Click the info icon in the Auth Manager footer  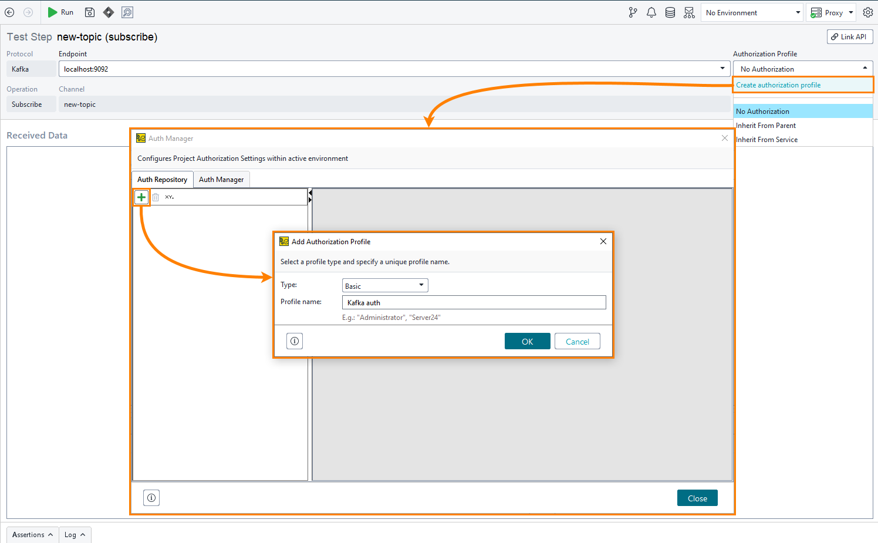click(151, 497)
